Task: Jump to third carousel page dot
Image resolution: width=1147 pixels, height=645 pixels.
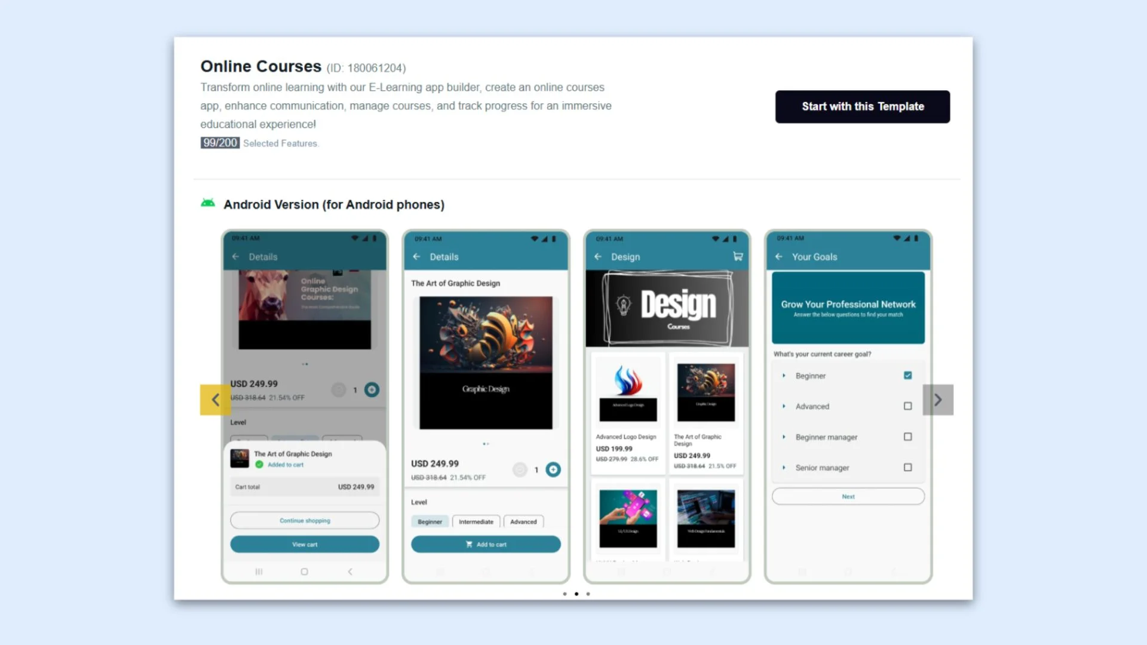Action: [588, 594]
